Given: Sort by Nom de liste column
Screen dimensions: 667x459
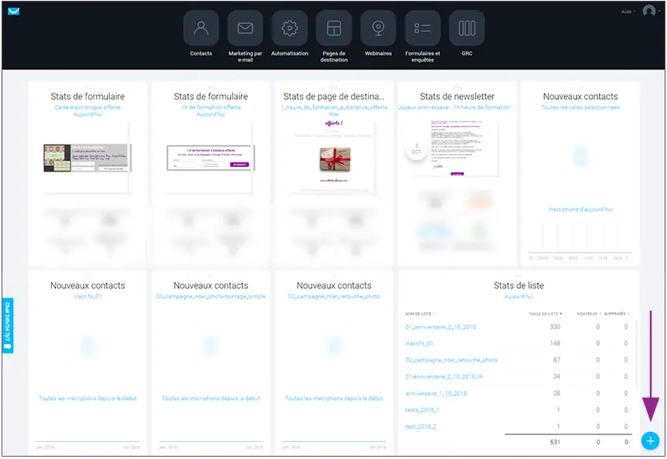Looking at the screenshot, I should click(420, 314).
